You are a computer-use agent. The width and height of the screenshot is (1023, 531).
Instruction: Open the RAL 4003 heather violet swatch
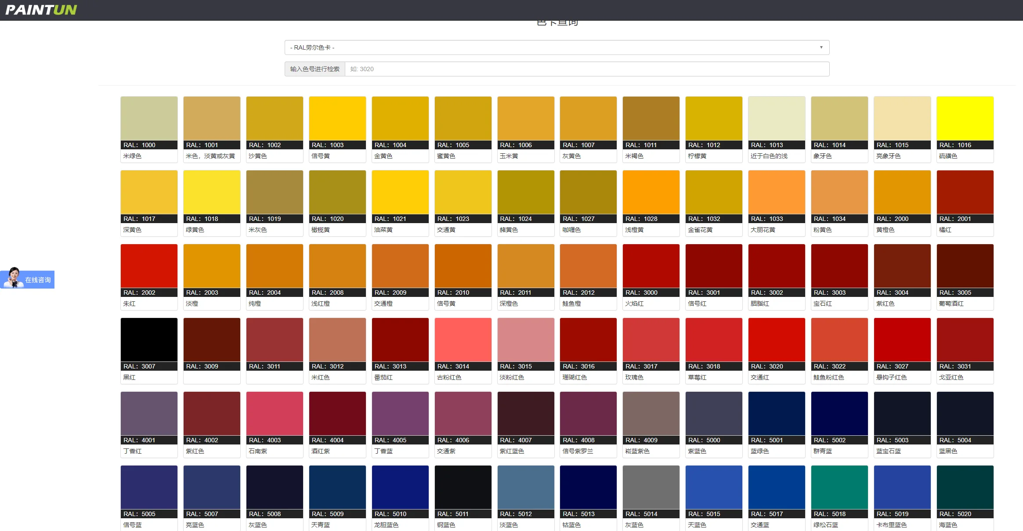tap(275, 414)
